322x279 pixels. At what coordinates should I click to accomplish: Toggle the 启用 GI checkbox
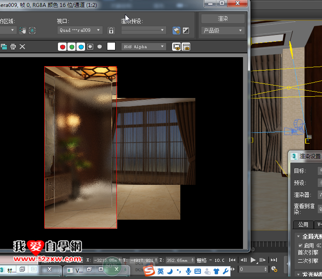click(301, 245)
